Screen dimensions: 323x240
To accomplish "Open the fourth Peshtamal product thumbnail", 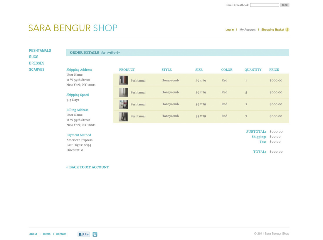I will (123, 116).
